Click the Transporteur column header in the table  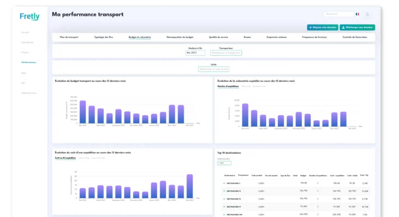point(243,175)
